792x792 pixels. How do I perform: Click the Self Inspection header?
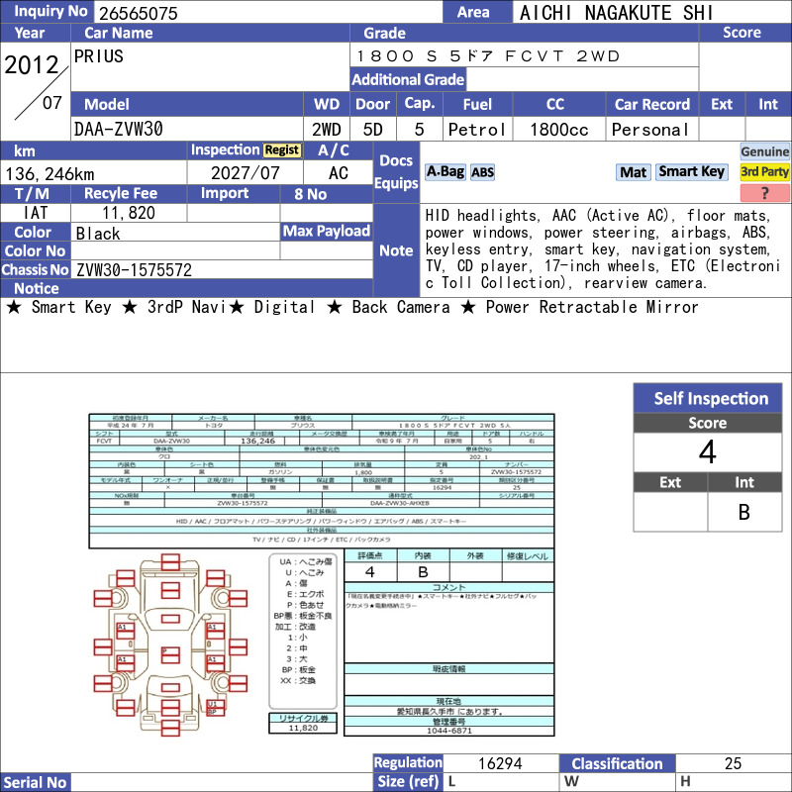[708, 398]
